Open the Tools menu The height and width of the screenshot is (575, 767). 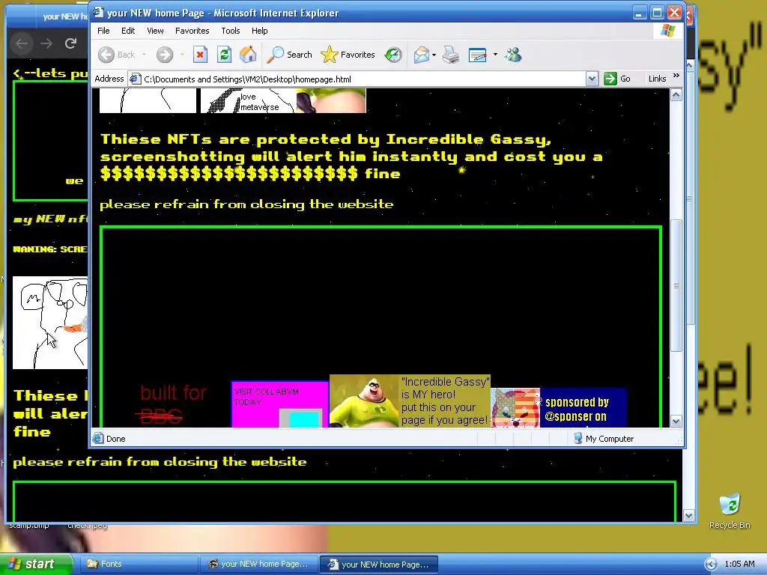pos(231,31)
